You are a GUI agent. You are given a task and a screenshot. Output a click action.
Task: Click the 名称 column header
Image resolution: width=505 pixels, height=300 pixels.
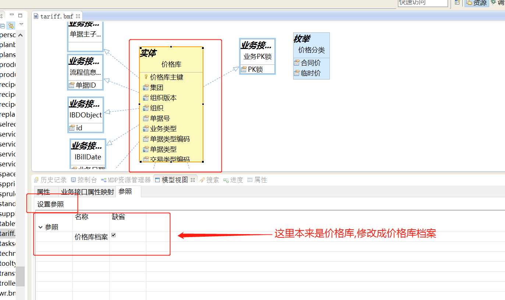82,216
